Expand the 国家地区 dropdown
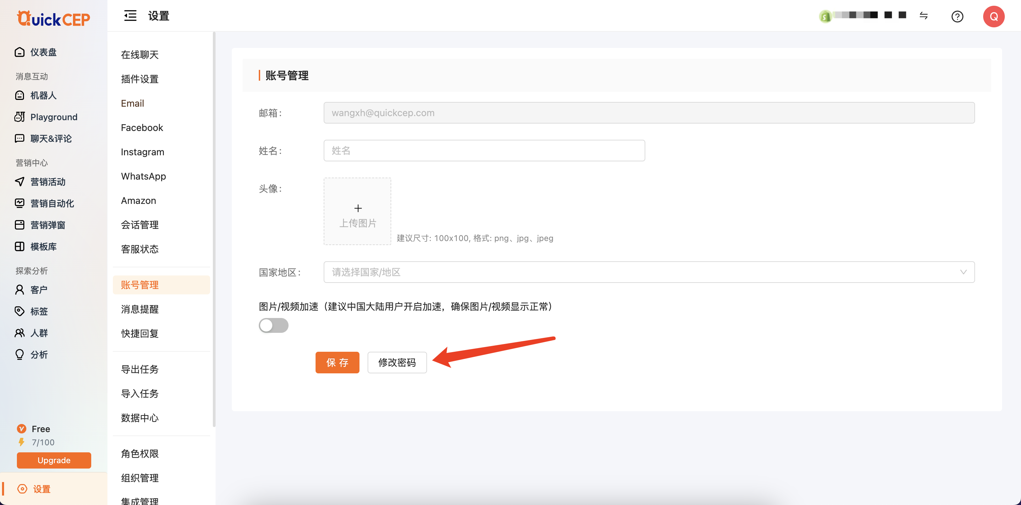The image size is (1021, 505). (649, 272)
